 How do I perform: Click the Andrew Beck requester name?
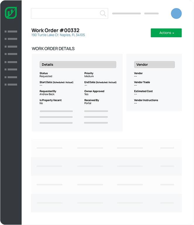(x=47, y=94)
